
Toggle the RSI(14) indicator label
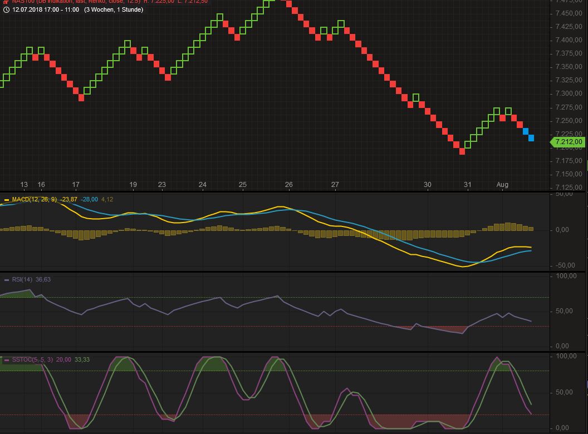(x=21, y=280)
